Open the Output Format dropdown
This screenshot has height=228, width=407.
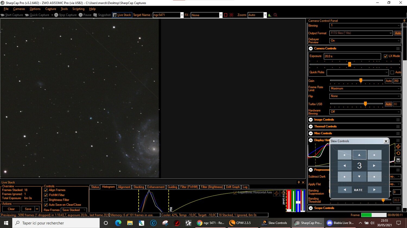[x=361, y=33]
